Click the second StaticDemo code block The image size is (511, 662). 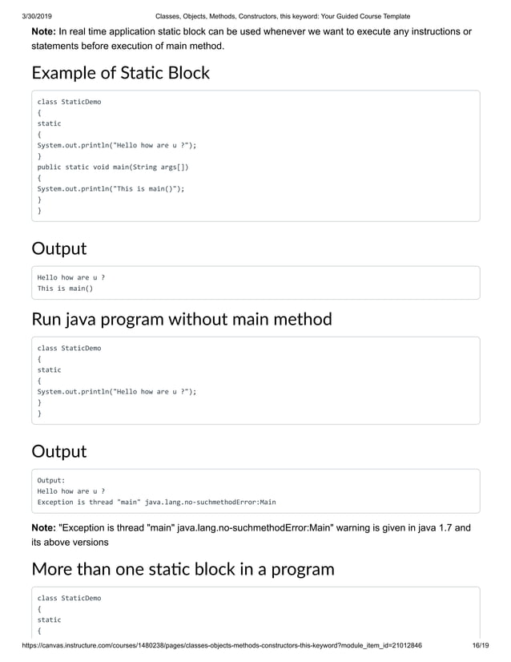pyautogui.click(x=255, y=381)
